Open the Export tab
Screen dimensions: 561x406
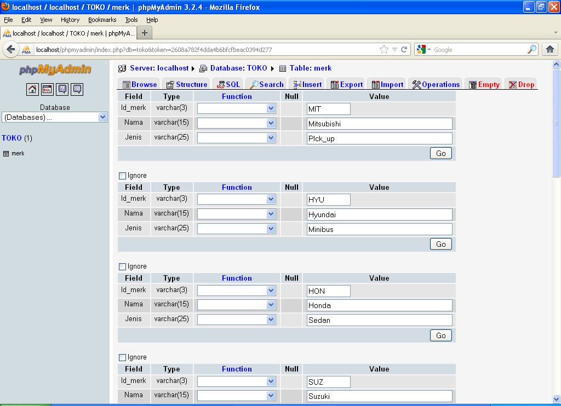pyautogui.click(x=346, y=84)
